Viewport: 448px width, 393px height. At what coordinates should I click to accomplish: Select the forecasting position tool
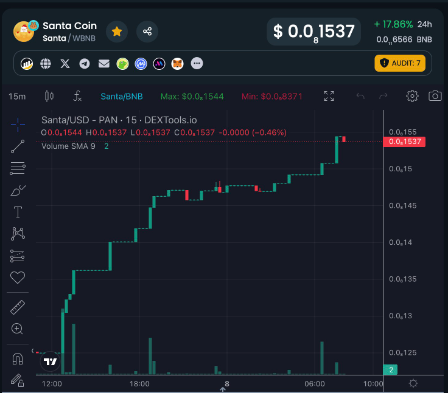(x=18, y=256)
